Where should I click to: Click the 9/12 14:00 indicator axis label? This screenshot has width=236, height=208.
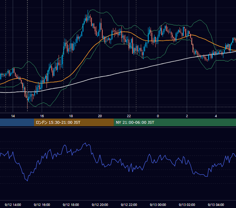pyautogui.click(x=13, y=205)
